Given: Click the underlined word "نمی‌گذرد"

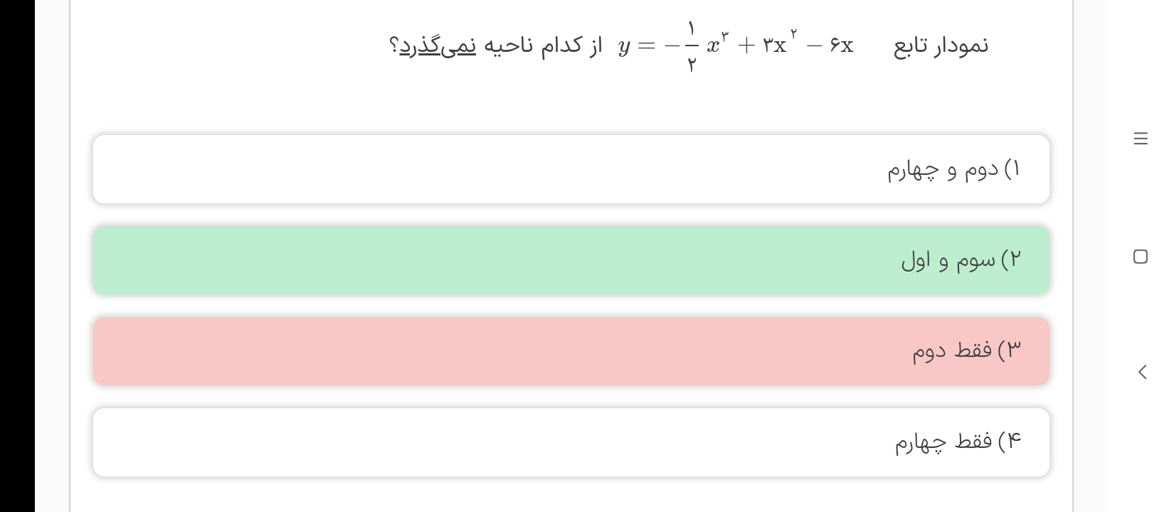Looking at the screenshot, I should 438,46.
